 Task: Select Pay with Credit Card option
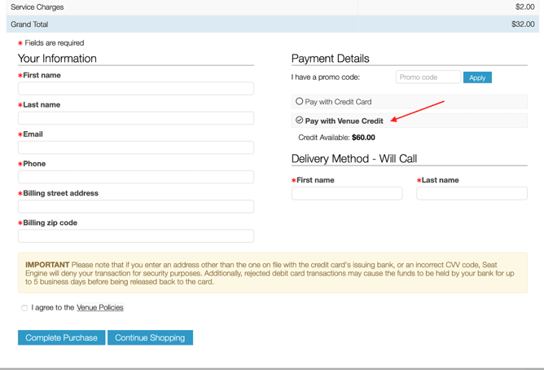[300, 102]
